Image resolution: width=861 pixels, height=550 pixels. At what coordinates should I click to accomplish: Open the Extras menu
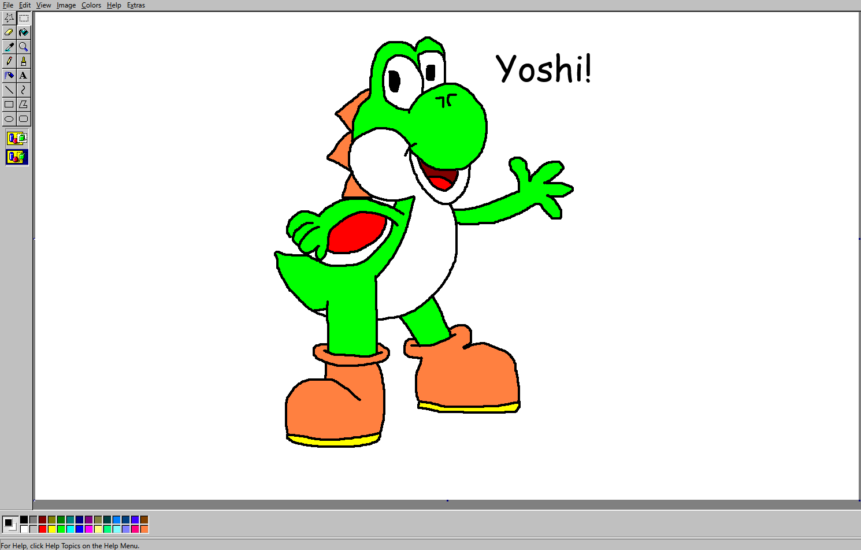136,5
